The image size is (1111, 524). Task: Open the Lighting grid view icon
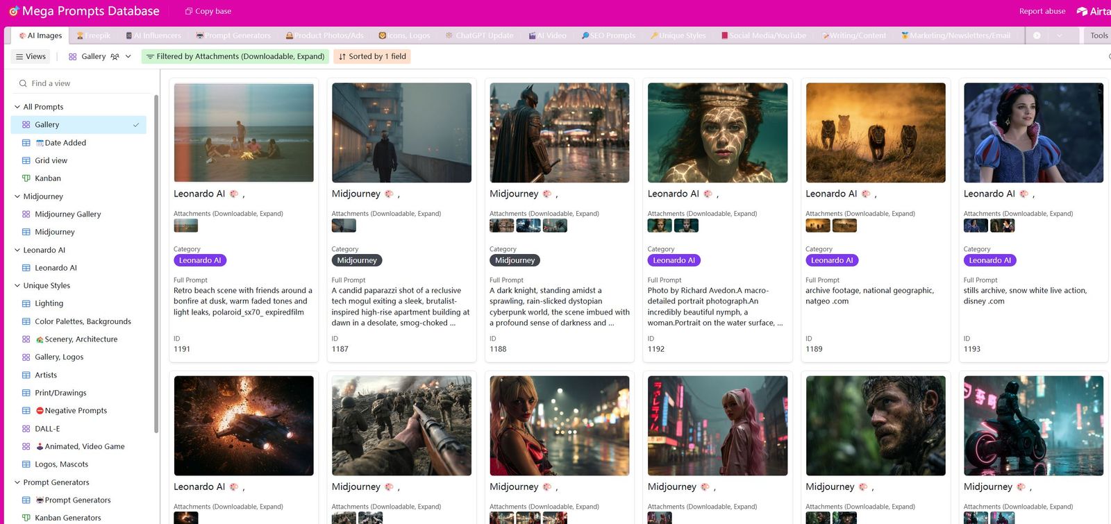pos(26,303)
